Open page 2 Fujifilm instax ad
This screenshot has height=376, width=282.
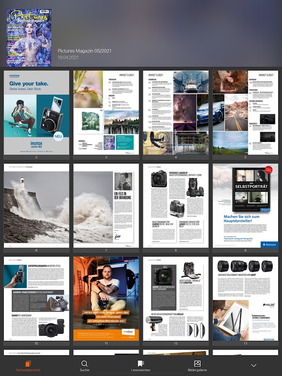[37, 112]
